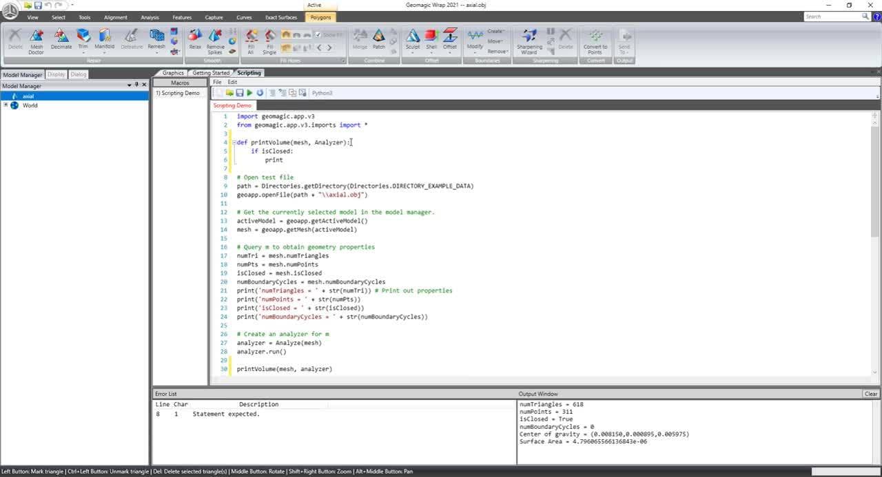This screenshot has height=477, width=882.
Task: Save the script using the disk icon
Action: [240, 93]
